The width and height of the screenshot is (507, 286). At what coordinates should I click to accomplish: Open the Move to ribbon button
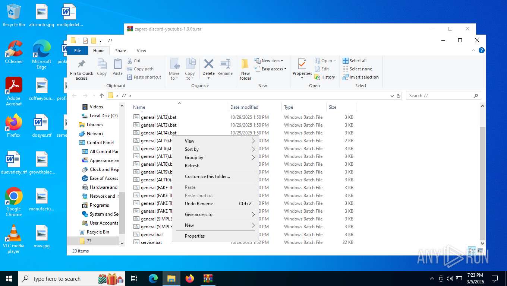tap(174, 69)
